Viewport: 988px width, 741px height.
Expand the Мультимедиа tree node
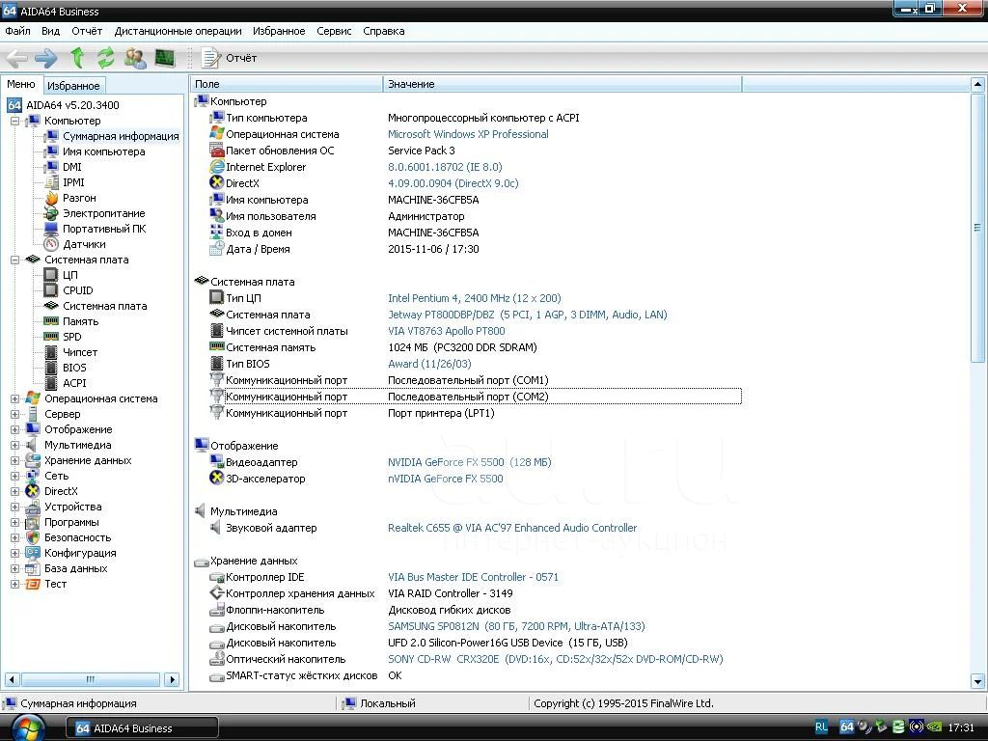pyautogui.click(x=14, y=445)
